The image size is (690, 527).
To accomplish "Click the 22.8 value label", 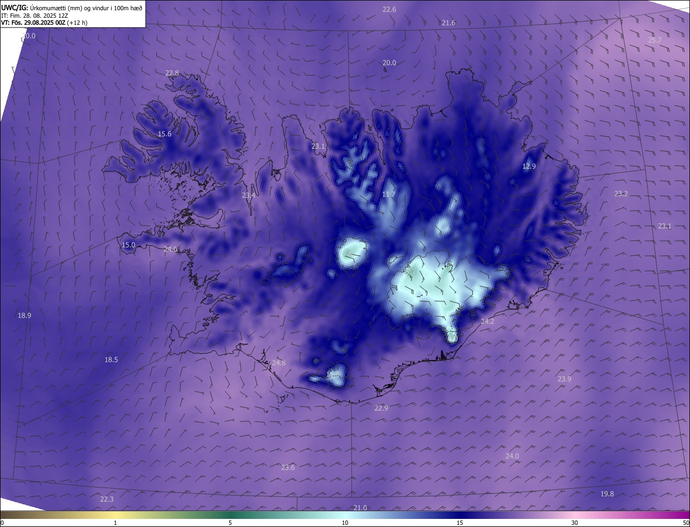I will point(172,73).
